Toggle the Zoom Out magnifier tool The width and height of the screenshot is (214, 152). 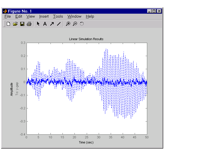point(75,24)
